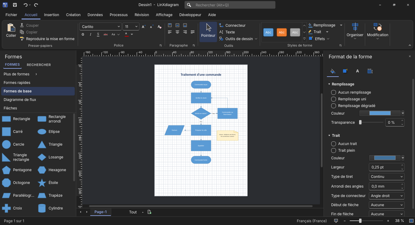Image resolution: width=415 pixels, height=225 pixels.
Task: Open the Création ribbon tab
Action: pos(73,15)
